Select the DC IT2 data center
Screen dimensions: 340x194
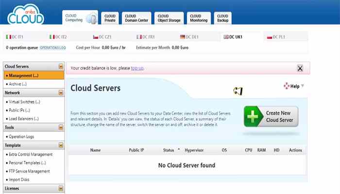click(x=58, y=37)
